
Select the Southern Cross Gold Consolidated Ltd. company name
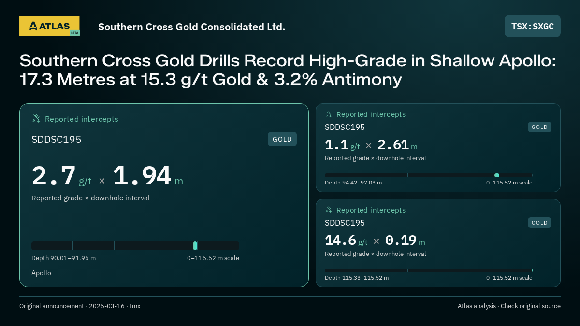tap(191, 27)
